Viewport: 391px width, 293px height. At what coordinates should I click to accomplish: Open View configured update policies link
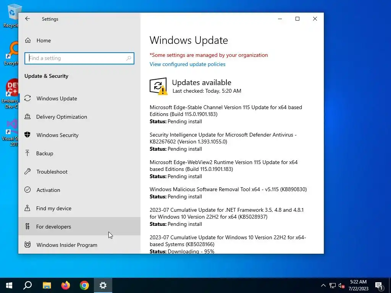(187, 64)
